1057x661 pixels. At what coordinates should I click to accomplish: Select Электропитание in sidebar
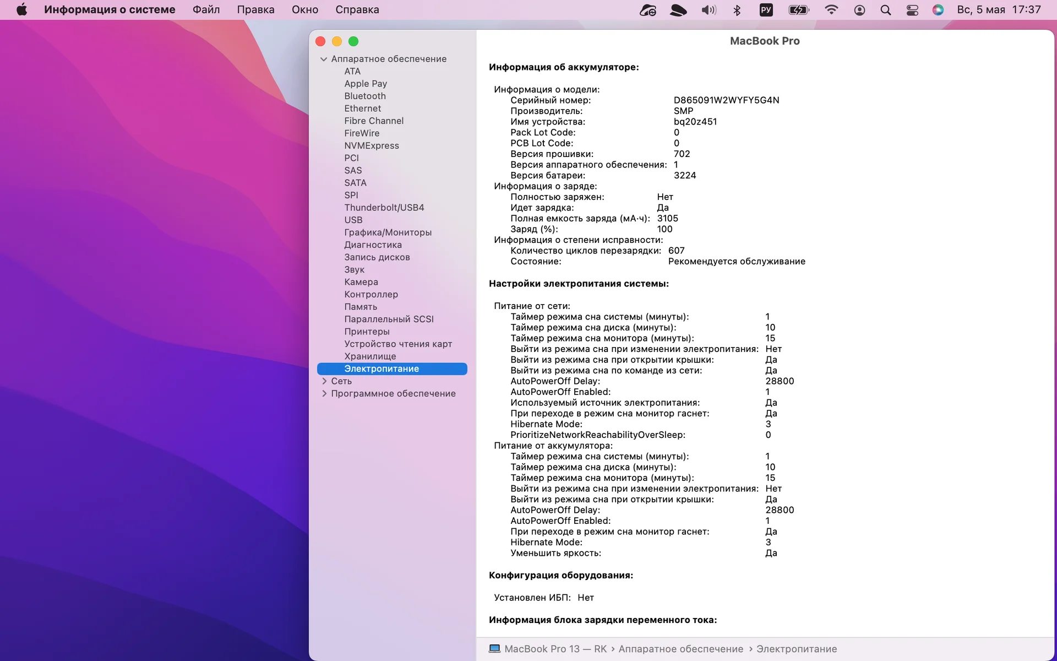coord(392,369)
